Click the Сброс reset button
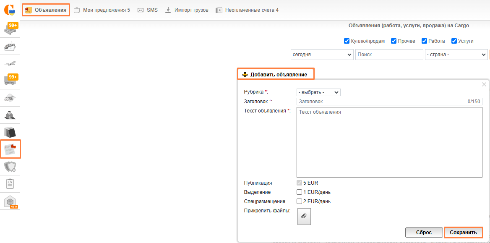Screen dimensions: 490x243 pyautogui.click(x=424, y=233)
